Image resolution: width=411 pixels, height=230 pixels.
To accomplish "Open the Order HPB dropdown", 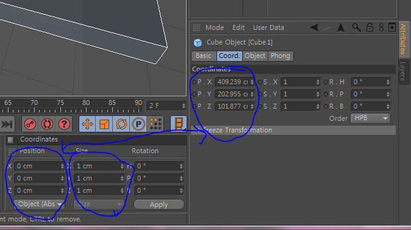I will pos(370,118).
